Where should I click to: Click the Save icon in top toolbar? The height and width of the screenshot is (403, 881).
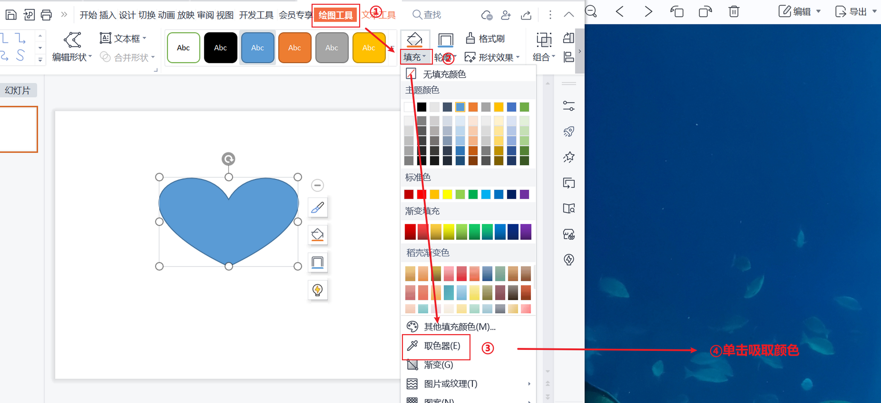click(11, 14)
